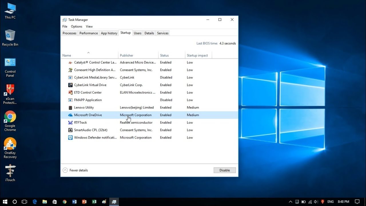Sort entries by Status column header

tap(164, 55)
